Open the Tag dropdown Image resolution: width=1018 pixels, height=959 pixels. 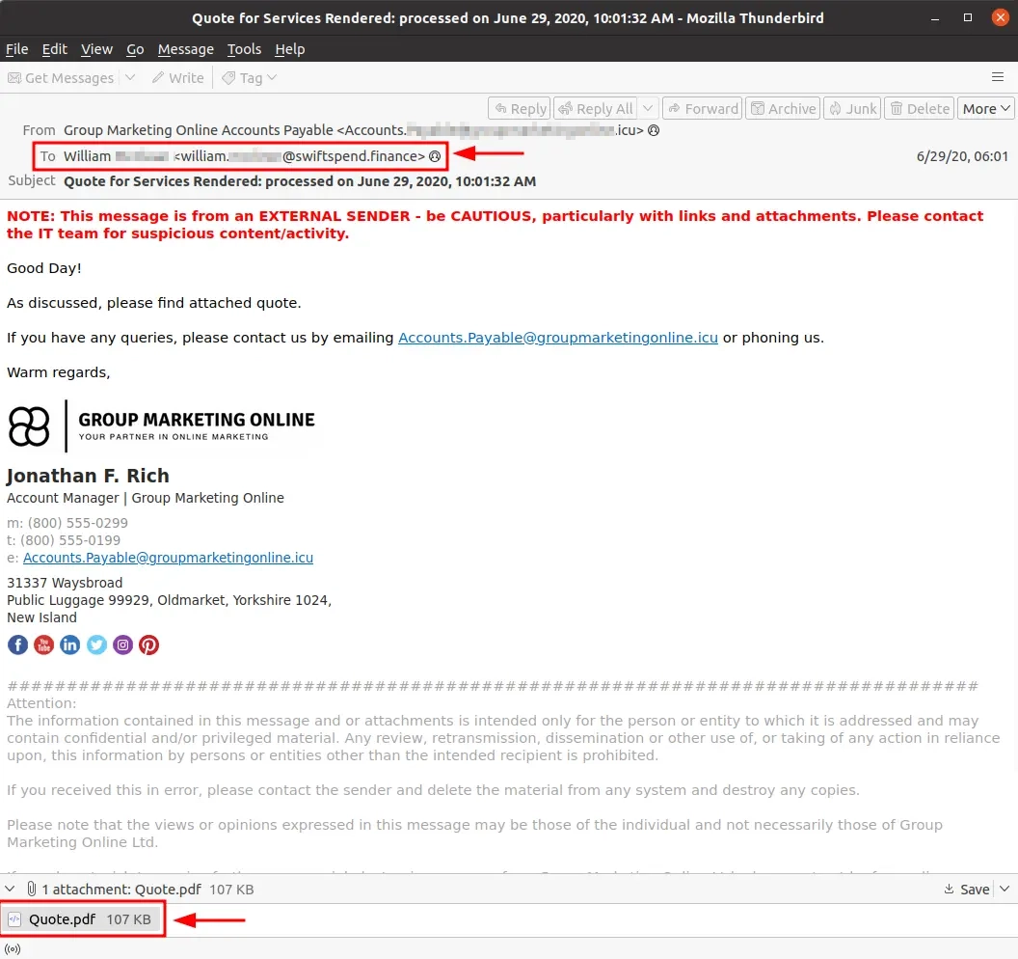(250, 78)
